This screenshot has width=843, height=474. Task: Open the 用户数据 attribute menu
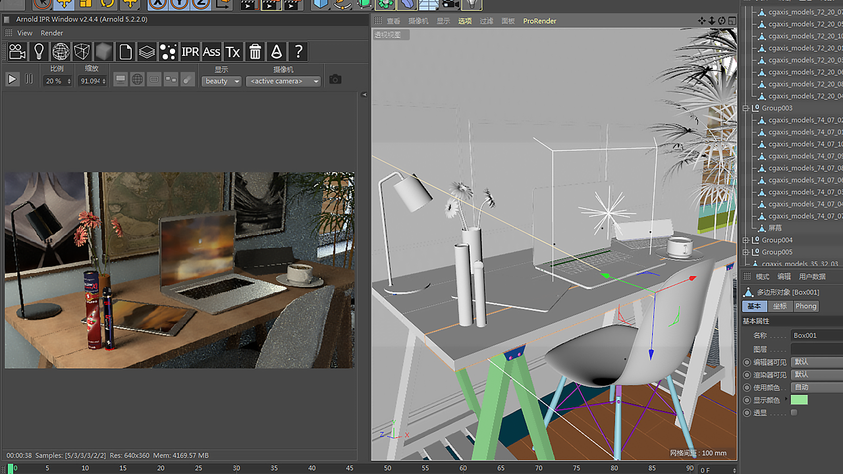tap(812, 276)
